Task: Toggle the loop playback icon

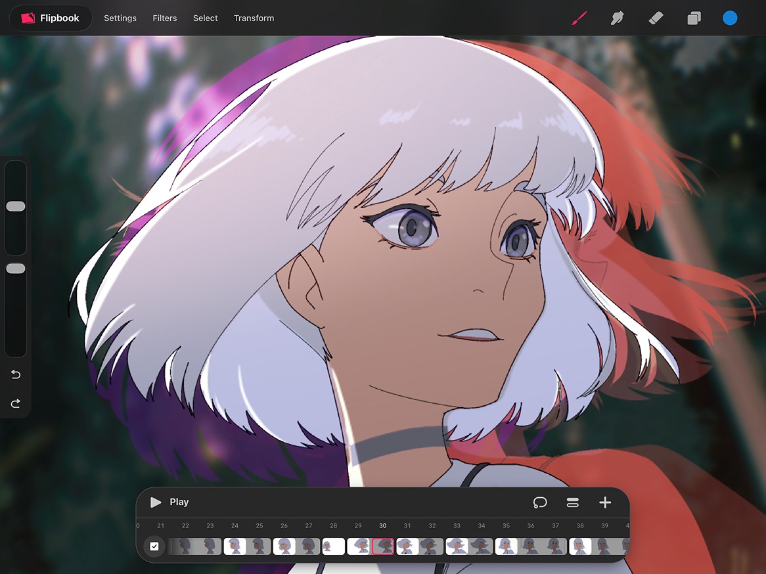Action: pyautogui.click(x=540, y=502)
